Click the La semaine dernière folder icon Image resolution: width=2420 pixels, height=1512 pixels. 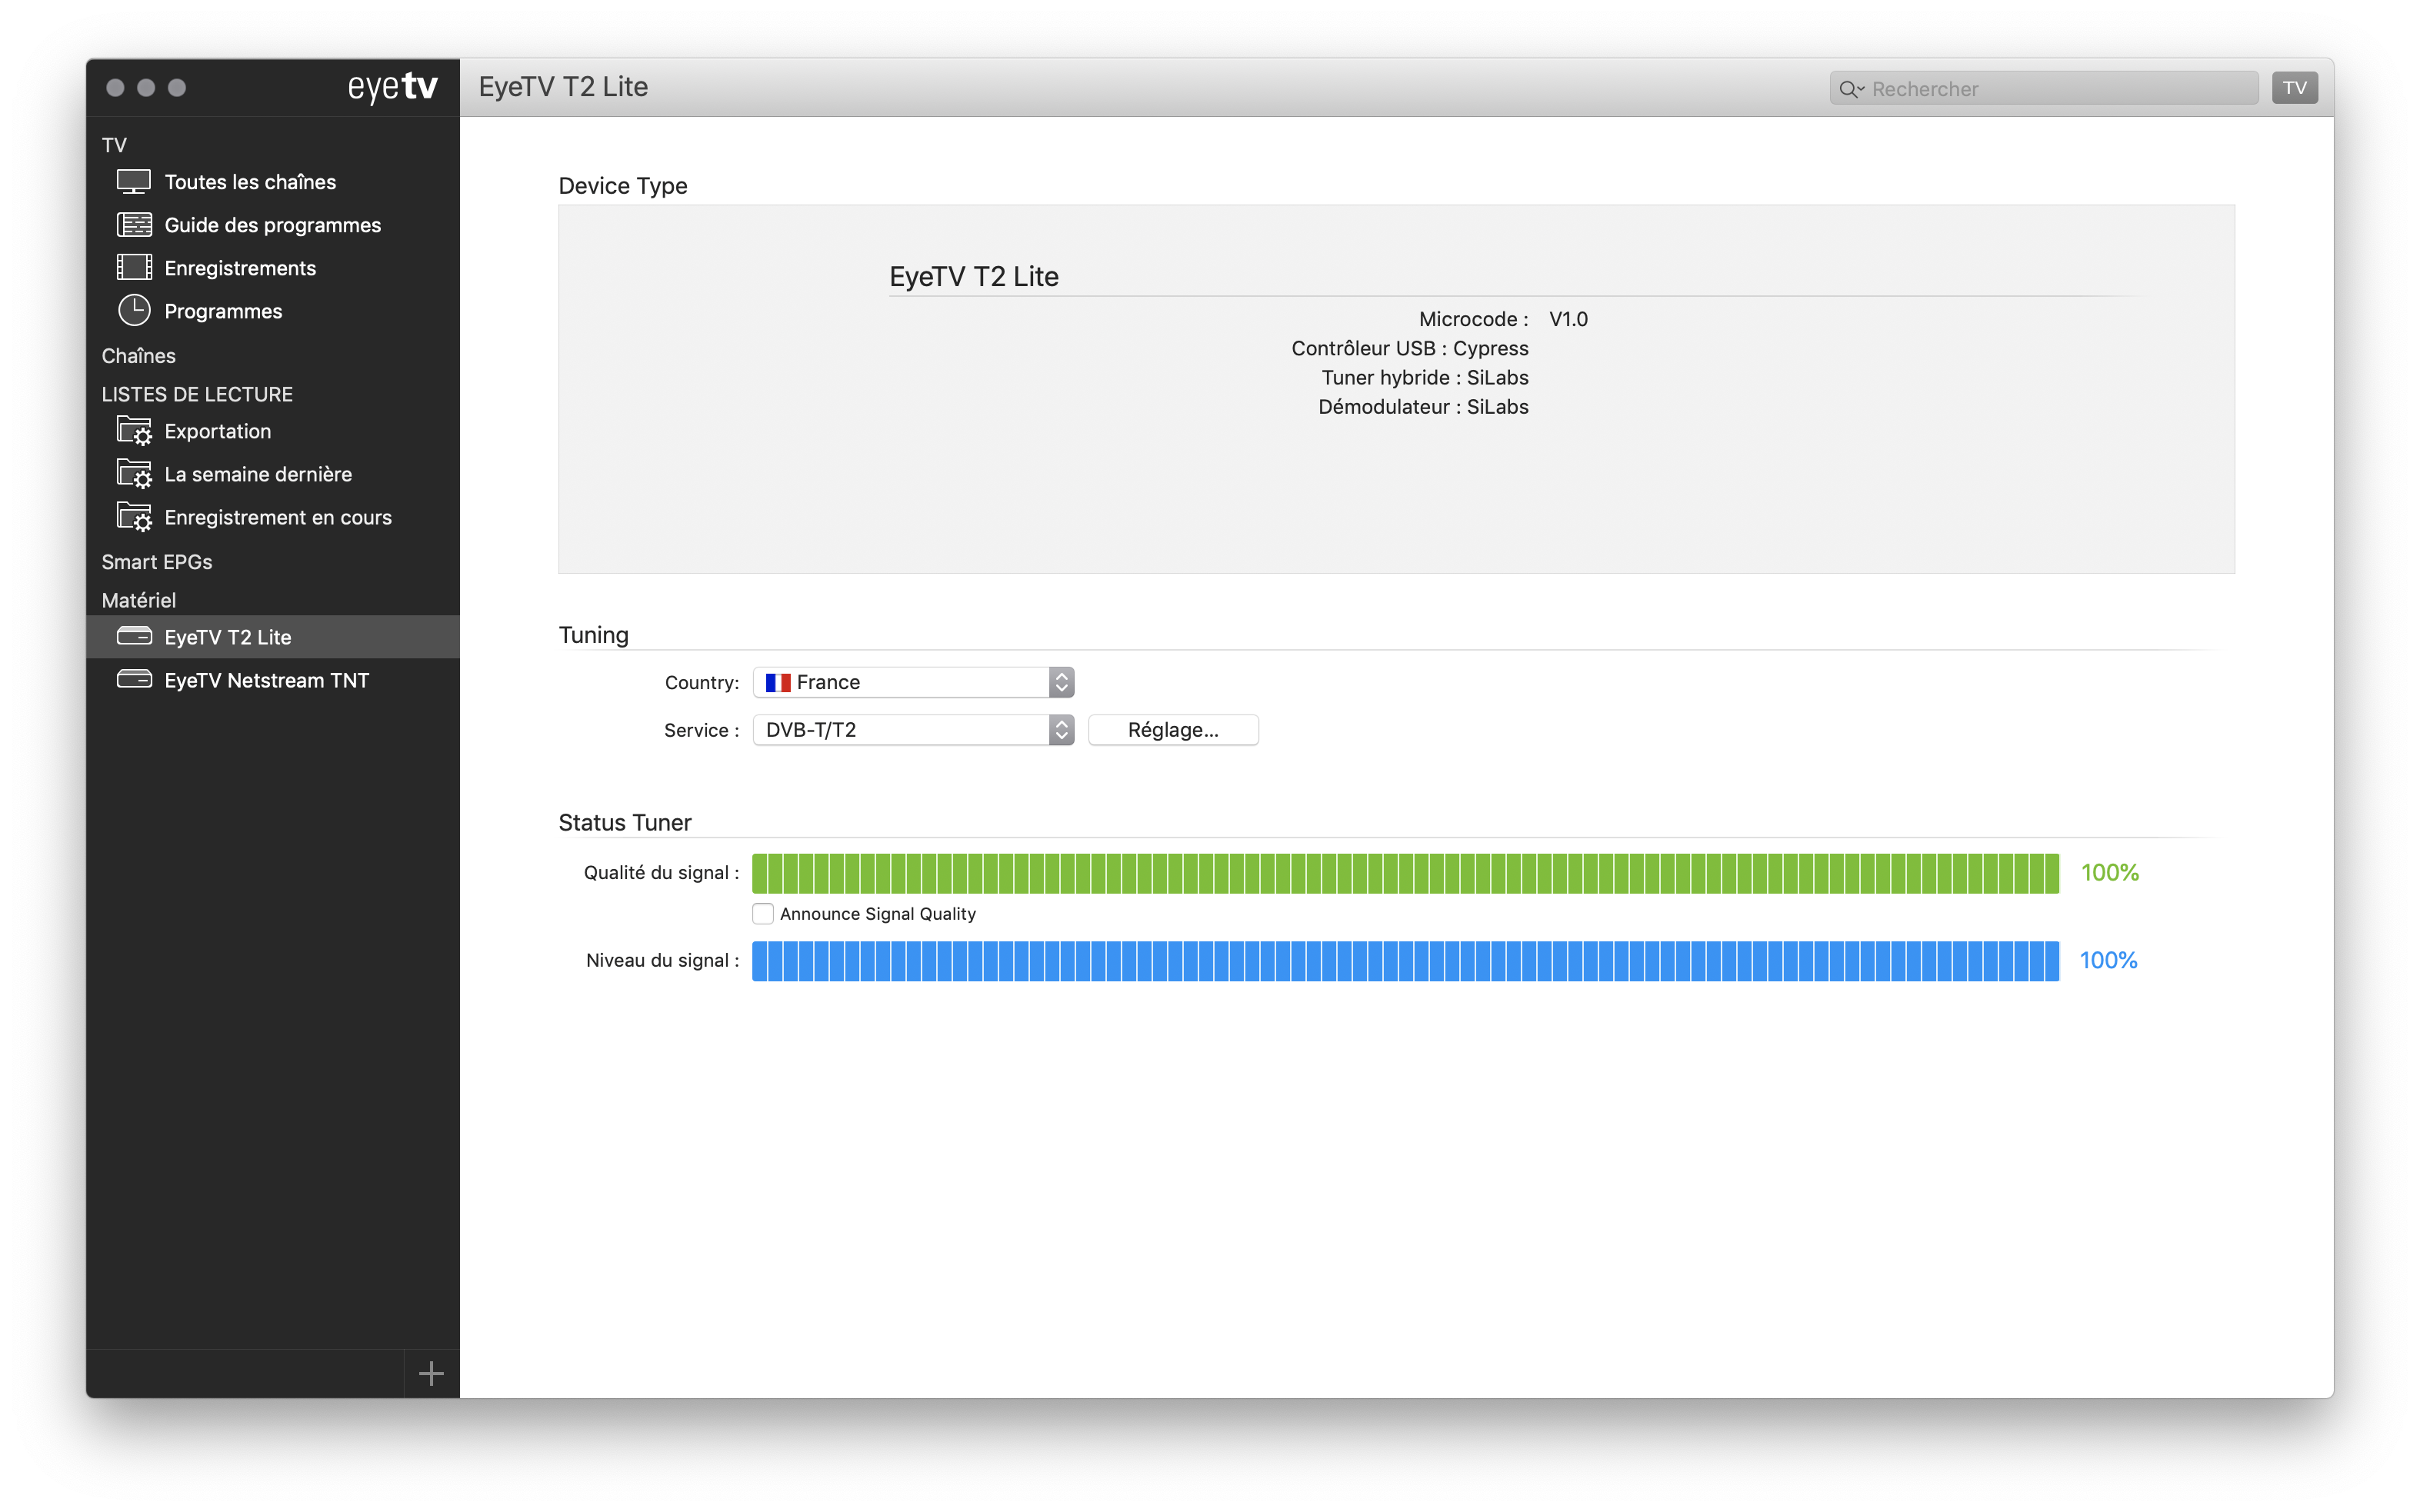(x=134, y=474)
